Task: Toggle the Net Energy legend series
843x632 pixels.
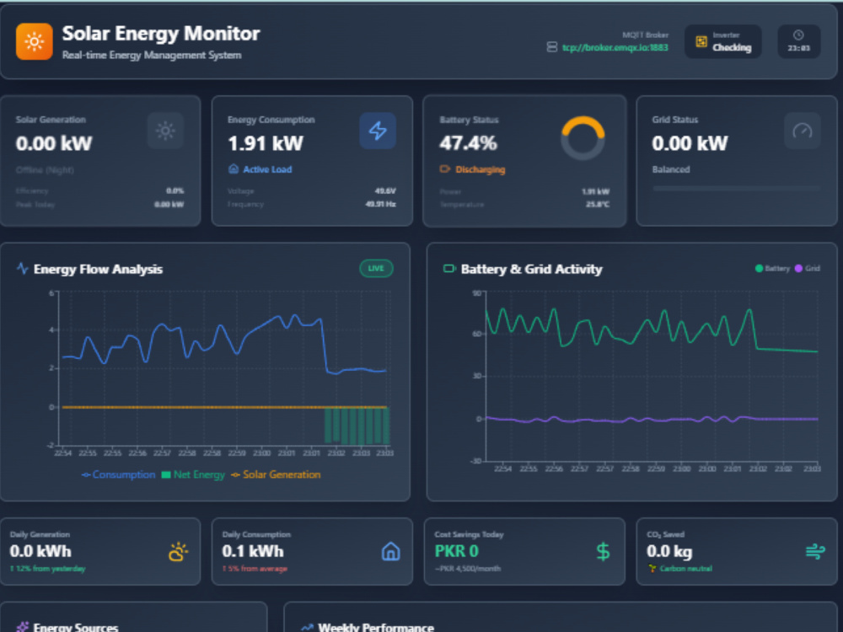Action: (193, 474)
